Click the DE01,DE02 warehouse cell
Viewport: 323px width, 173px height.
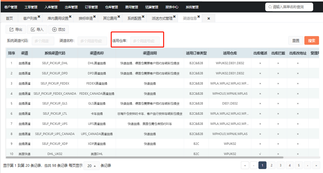[230, 104]
